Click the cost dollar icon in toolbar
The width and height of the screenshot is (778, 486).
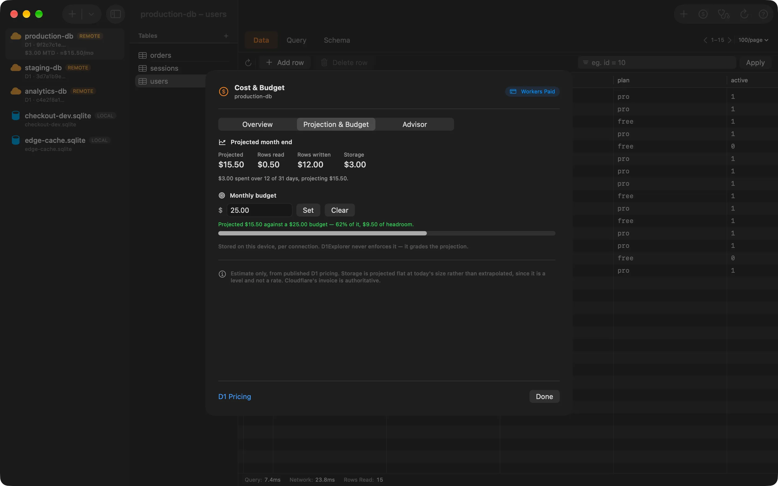pos(703,14)
